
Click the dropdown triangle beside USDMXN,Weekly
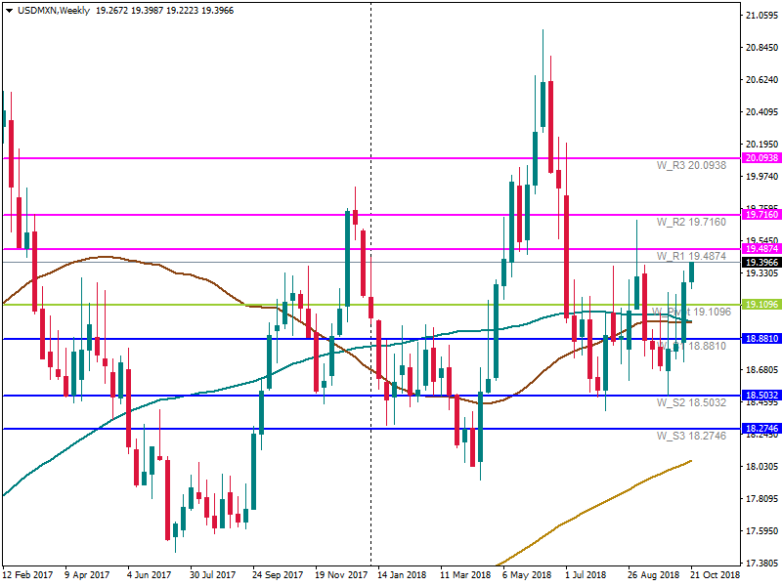coord(8,10)
